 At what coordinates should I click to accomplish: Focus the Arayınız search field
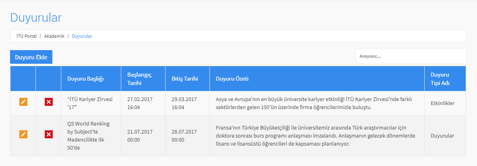(411, 56)
